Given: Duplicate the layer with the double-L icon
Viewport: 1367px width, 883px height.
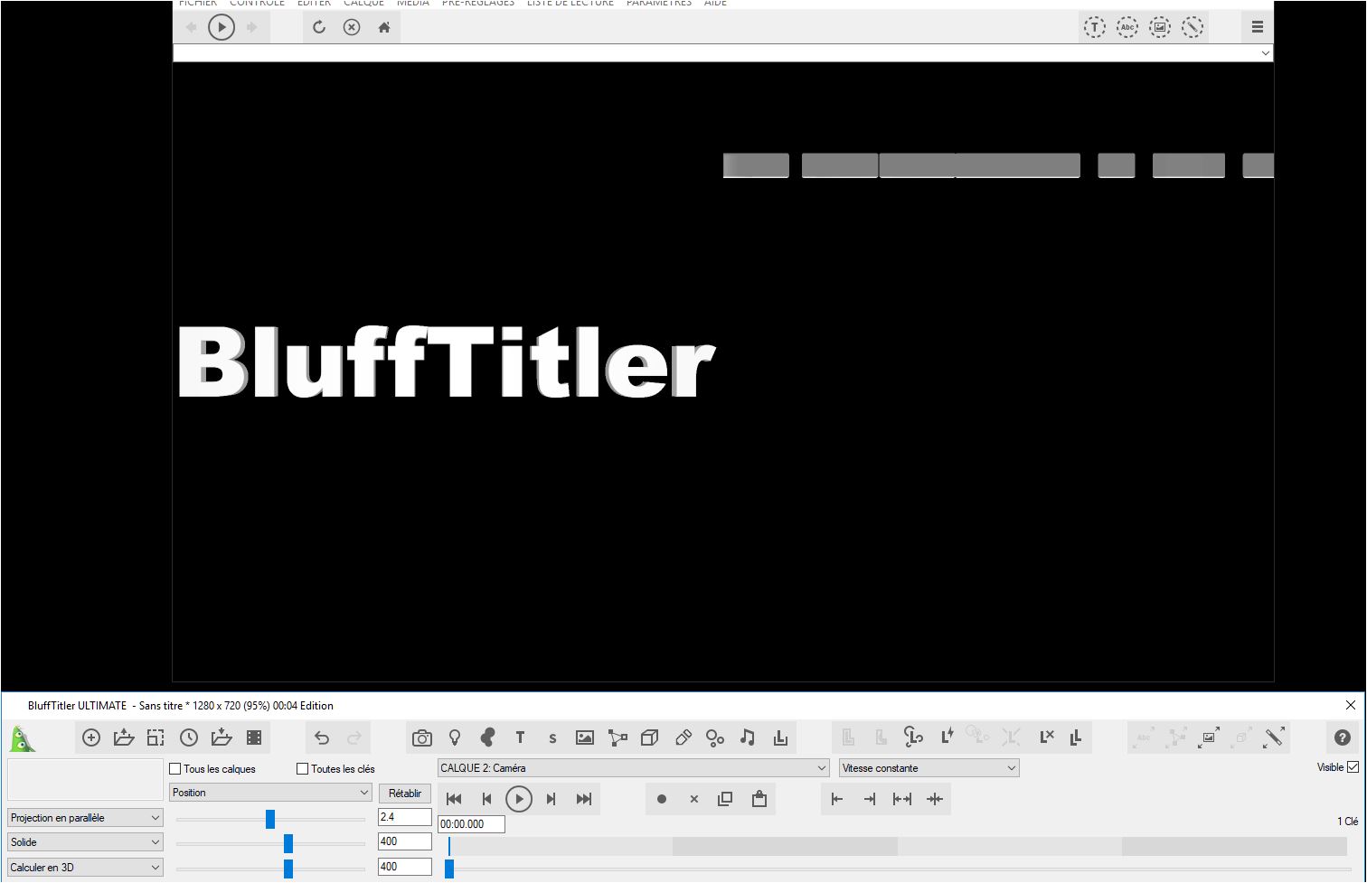Looking at the screenshot, I should pos(1076,737).
